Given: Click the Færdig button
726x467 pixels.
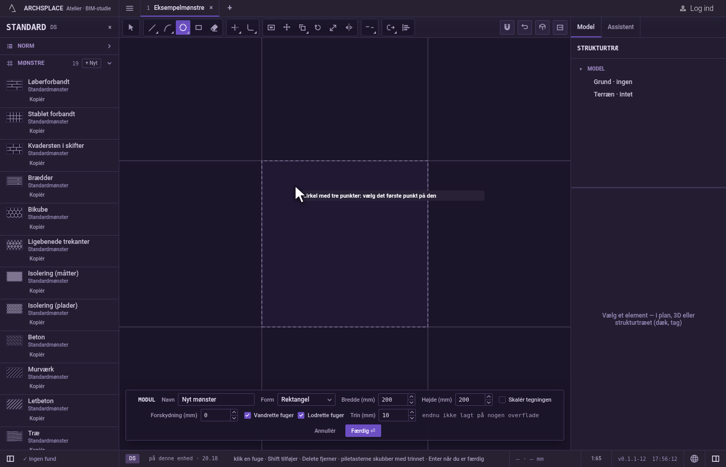Looking at the screenshot, I should pyautogui.click(x=363, y=431).
